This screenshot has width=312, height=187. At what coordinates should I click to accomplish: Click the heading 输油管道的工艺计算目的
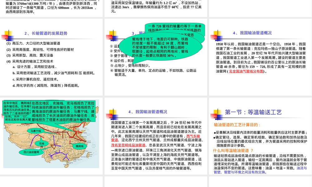[x=237, y=125]
